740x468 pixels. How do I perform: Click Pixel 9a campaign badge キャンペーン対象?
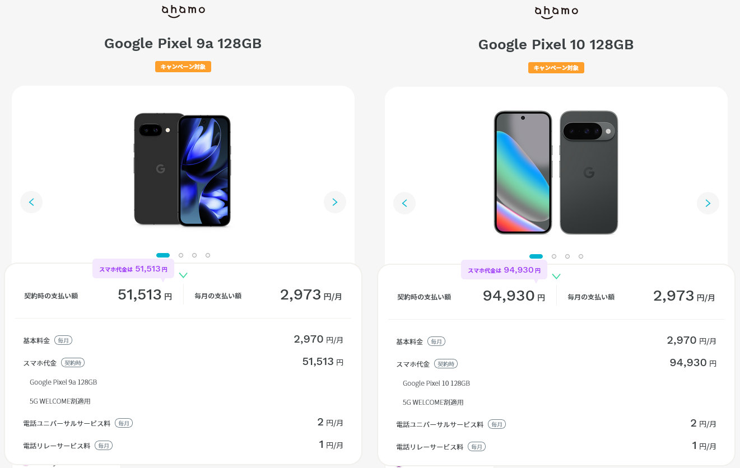(x=183, y=67)
